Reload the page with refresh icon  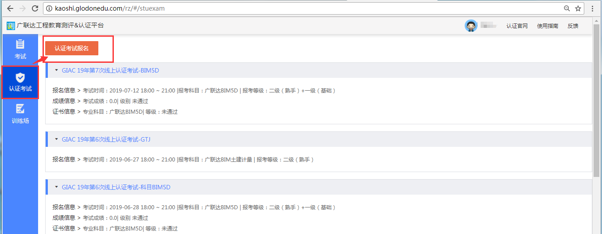point(36,8)
